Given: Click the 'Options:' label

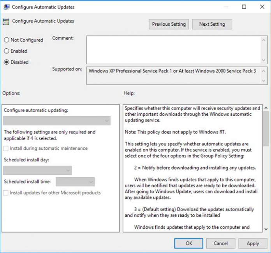Looking at the screenshot, I should [x=11, y=93].
